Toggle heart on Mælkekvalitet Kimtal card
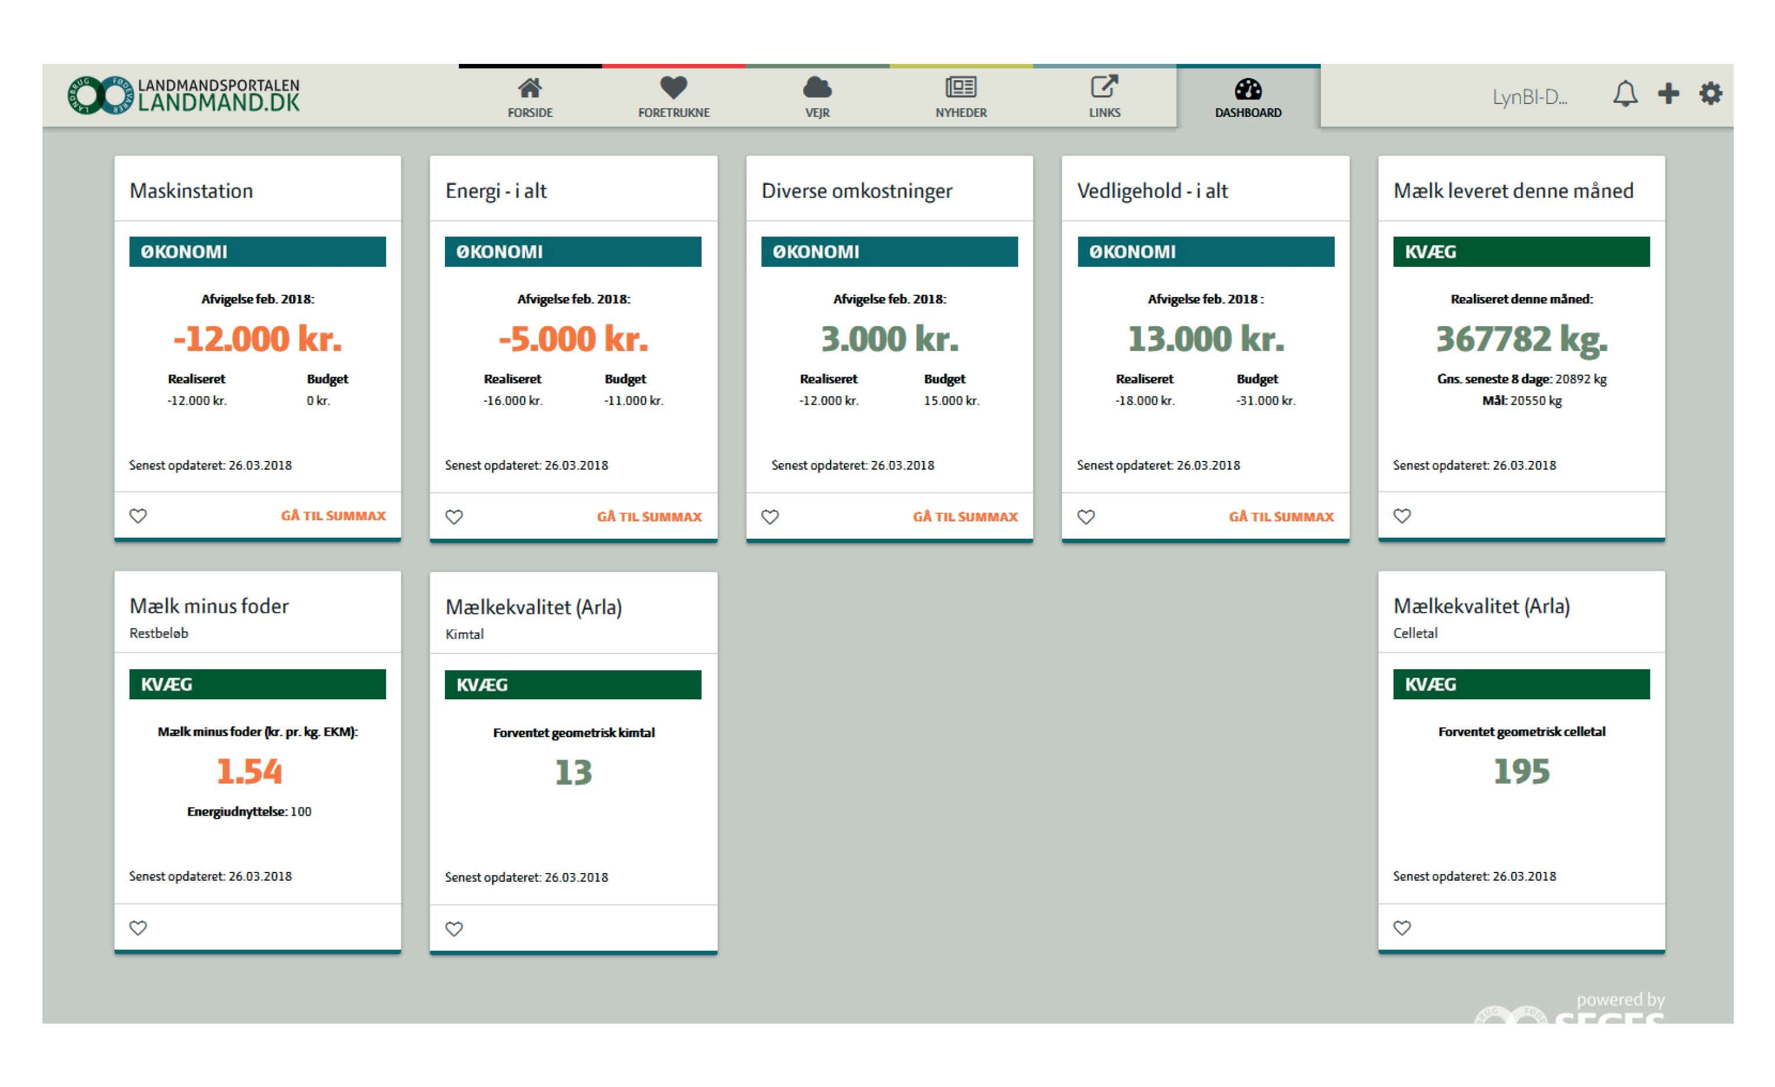Image resolution: width=1775 pixels, height=1087 pixels. pos(454,929)
